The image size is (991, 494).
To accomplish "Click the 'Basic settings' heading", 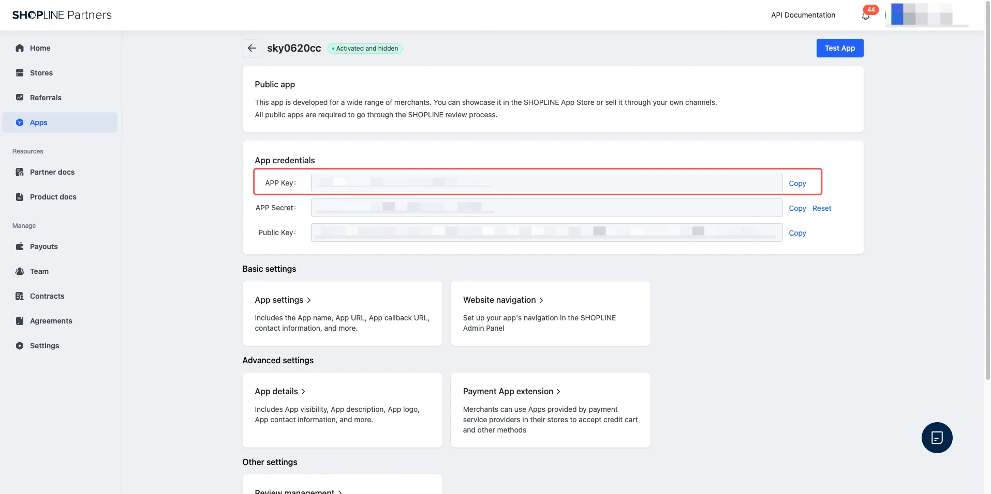I will coord(269,269).
